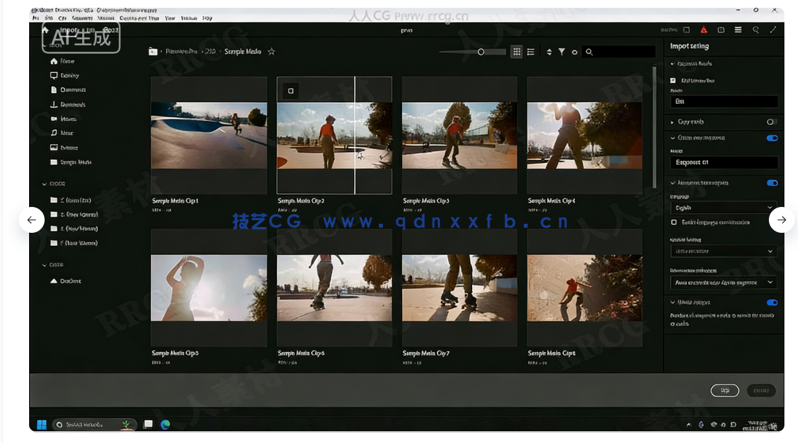Screen dimensions: 798x443
Task: Click the Import button at bottom right
Action: 760,390
